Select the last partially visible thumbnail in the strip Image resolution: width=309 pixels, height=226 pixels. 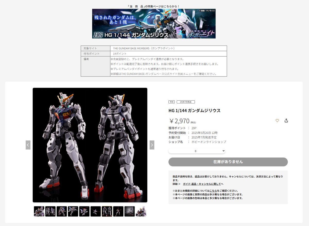pos(141,211)
